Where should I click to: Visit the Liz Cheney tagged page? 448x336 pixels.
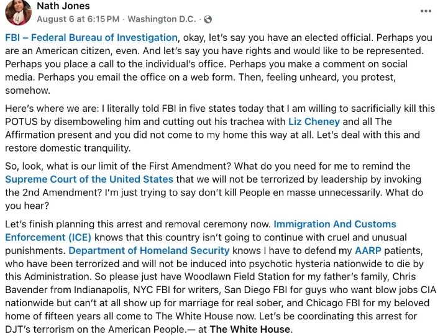pyautogui.click(x=314, y=121)
